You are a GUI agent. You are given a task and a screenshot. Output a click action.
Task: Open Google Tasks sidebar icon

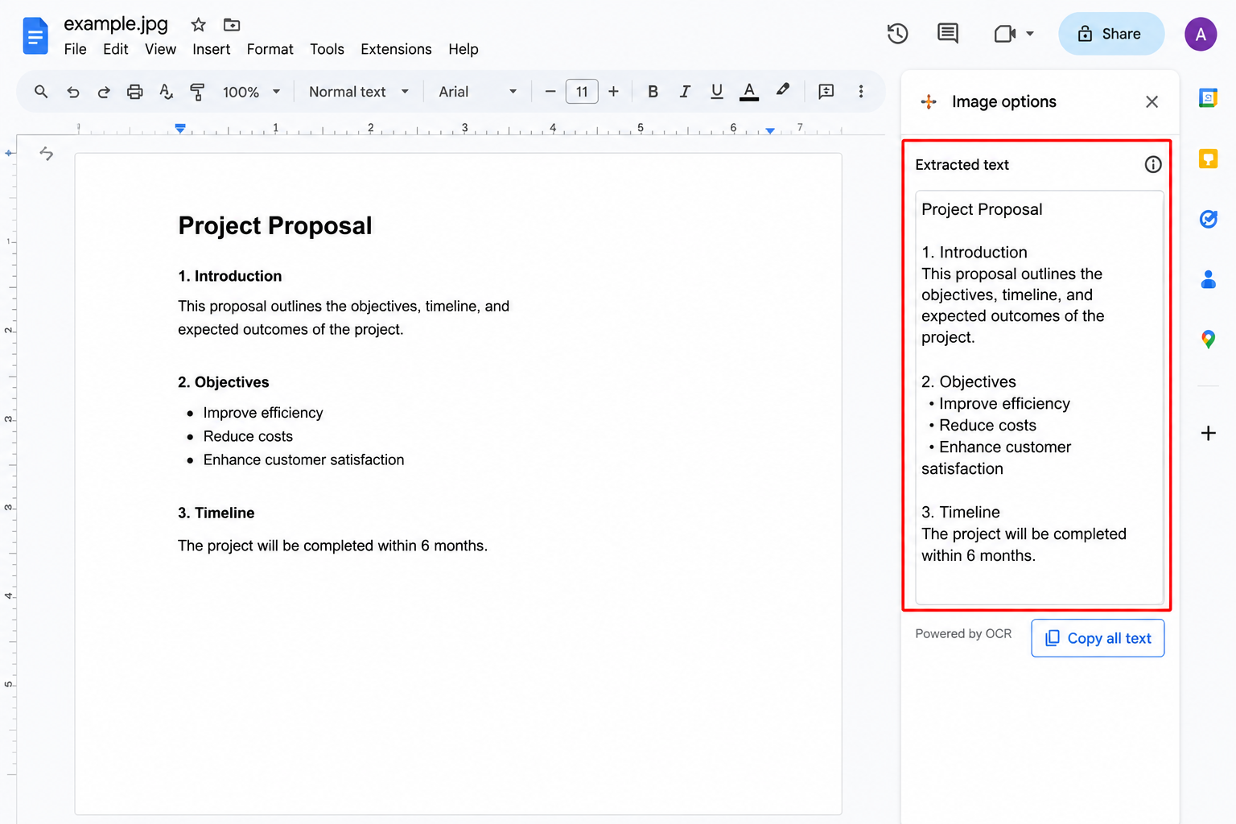coord(1208,219)
